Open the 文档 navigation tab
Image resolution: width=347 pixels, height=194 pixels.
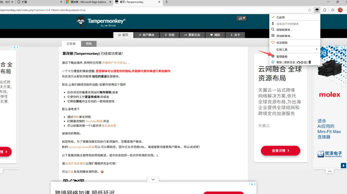(x=170, y=35)
